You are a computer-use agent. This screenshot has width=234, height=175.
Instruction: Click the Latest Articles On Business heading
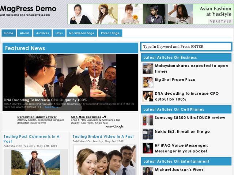(x=186, y=58)
